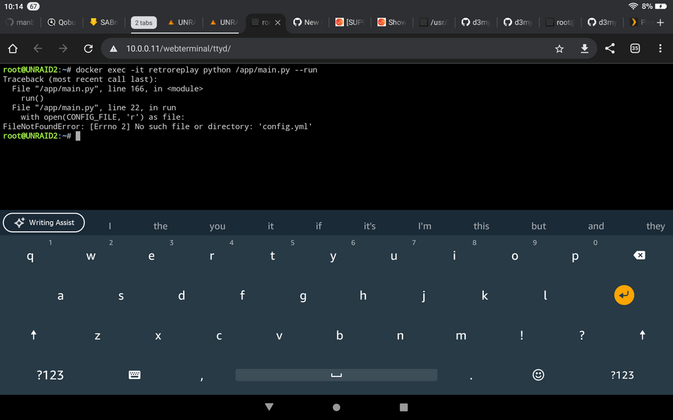673x420 pixels.
Task: Go forward with the right arrow
Action: click(x=63, y=48)
